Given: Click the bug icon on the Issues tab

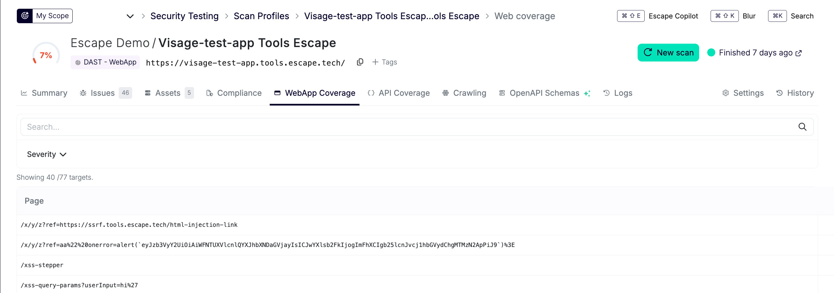Looking at the screenshot, I should 83,93.
